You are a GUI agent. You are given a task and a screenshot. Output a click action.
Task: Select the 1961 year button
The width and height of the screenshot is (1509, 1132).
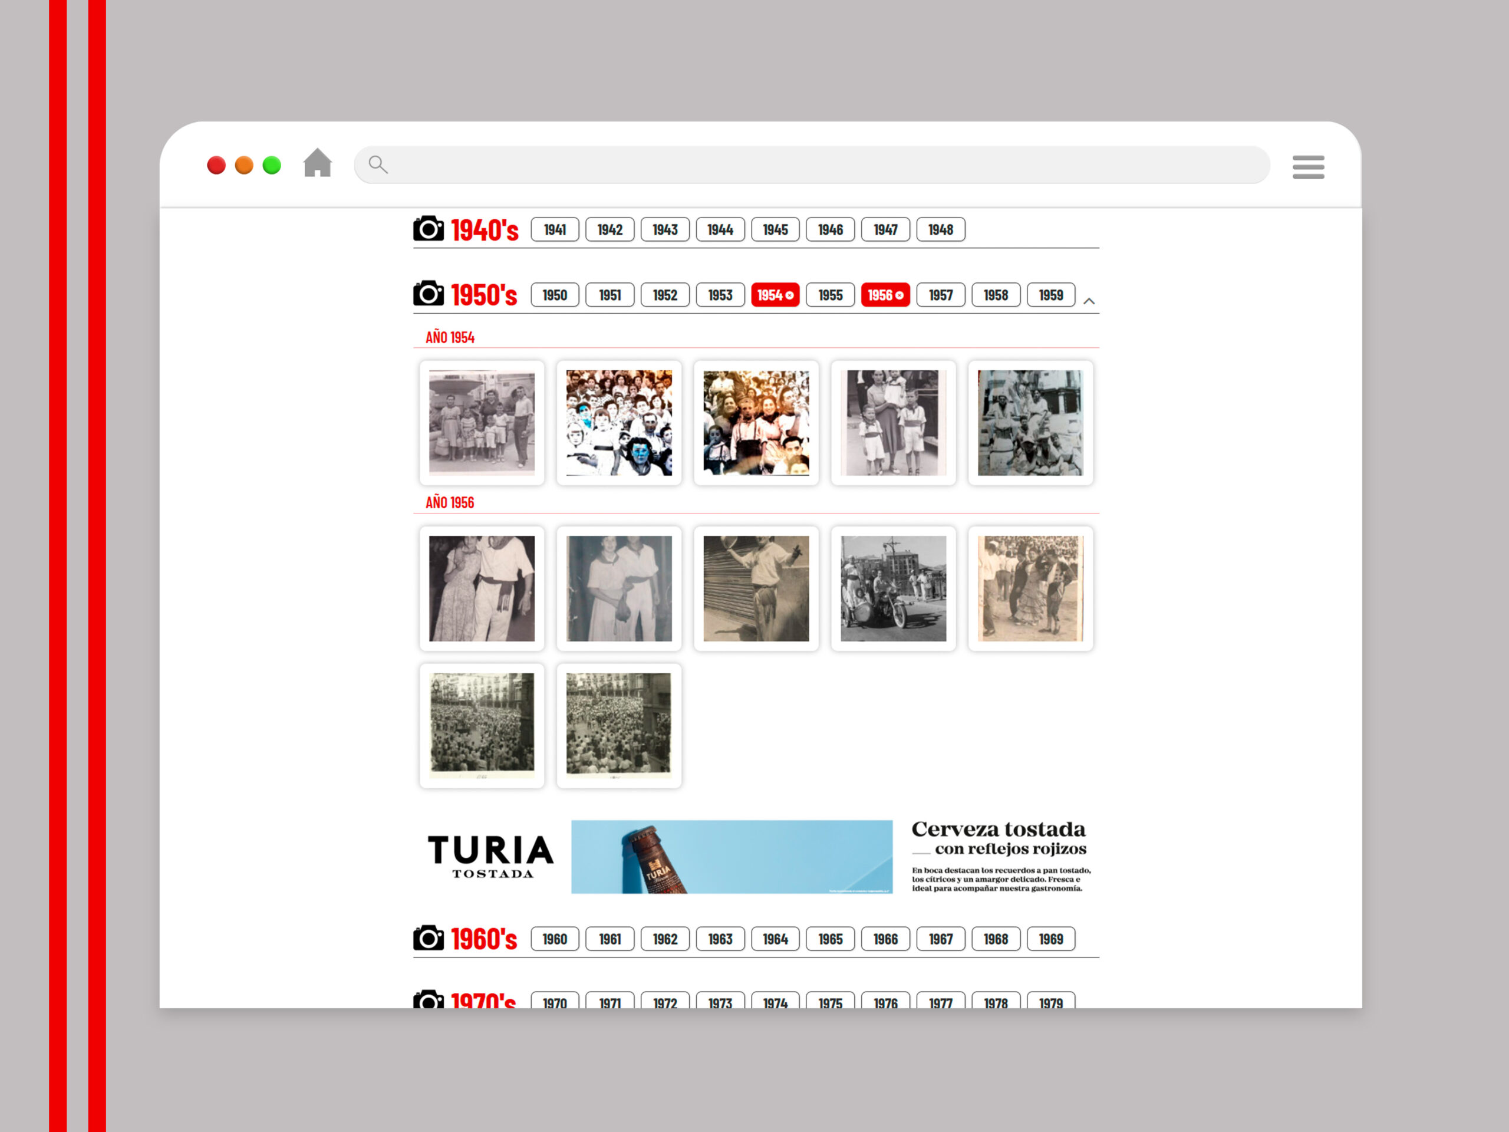[610, 939]
